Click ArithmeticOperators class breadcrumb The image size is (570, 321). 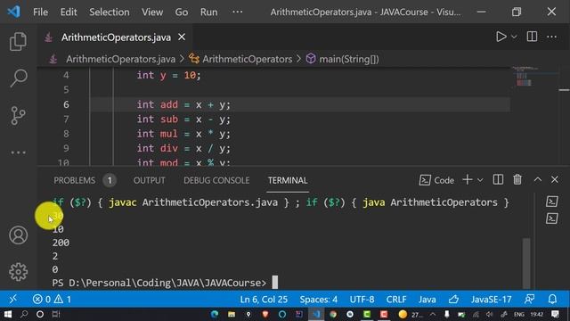click(247, 59)
